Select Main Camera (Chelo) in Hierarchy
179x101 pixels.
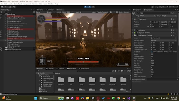[16, 42]
